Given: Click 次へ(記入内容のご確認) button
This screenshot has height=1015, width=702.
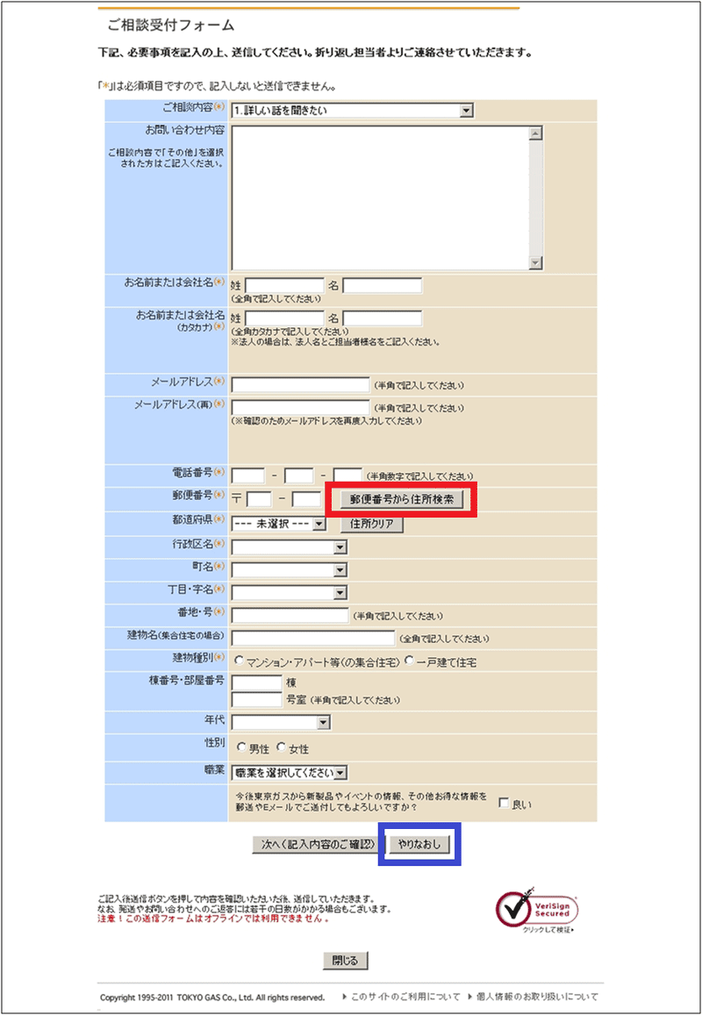Looking at the screenshot, I should [318, 845].
